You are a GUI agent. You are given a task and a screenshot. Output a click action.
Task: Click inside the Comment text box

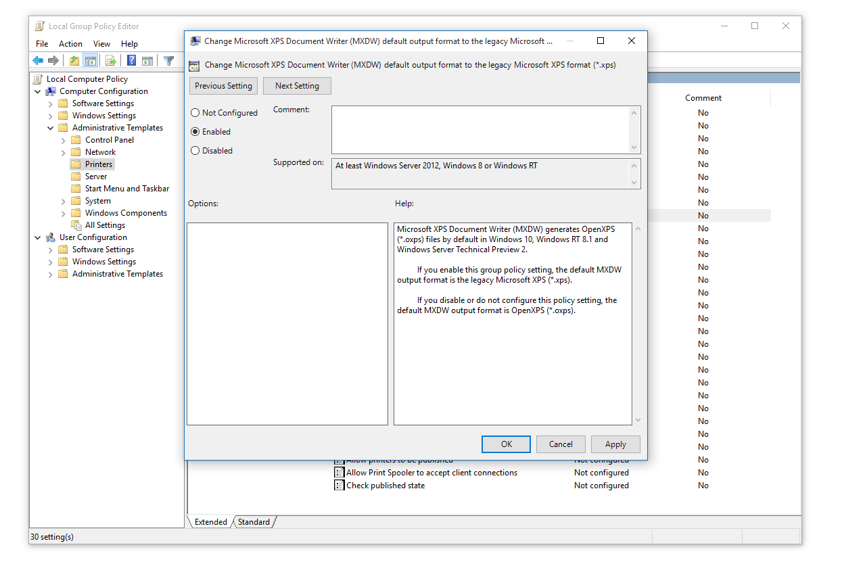480,130
